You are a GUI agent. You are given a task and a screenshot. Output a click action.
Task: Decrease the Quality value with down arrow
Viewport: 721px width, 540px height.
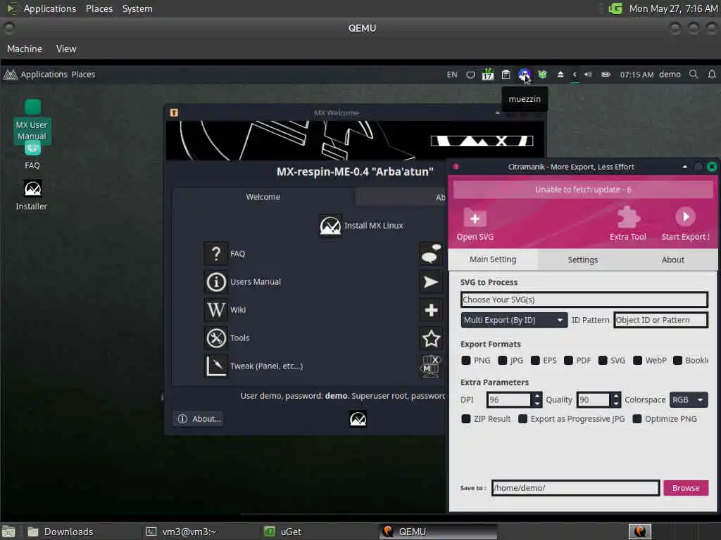pos(616,404)
